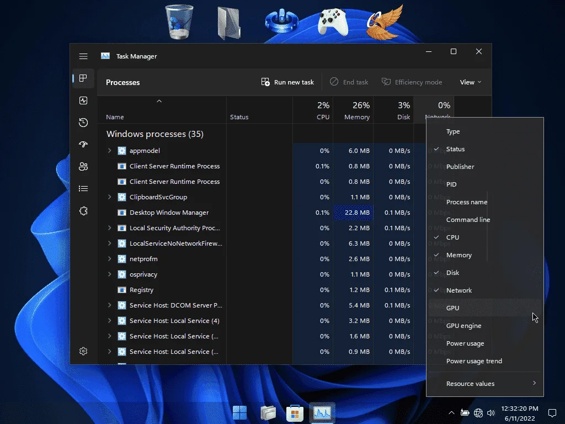
Task: Open the Windows Start button
Action: (x=239, y=413)
